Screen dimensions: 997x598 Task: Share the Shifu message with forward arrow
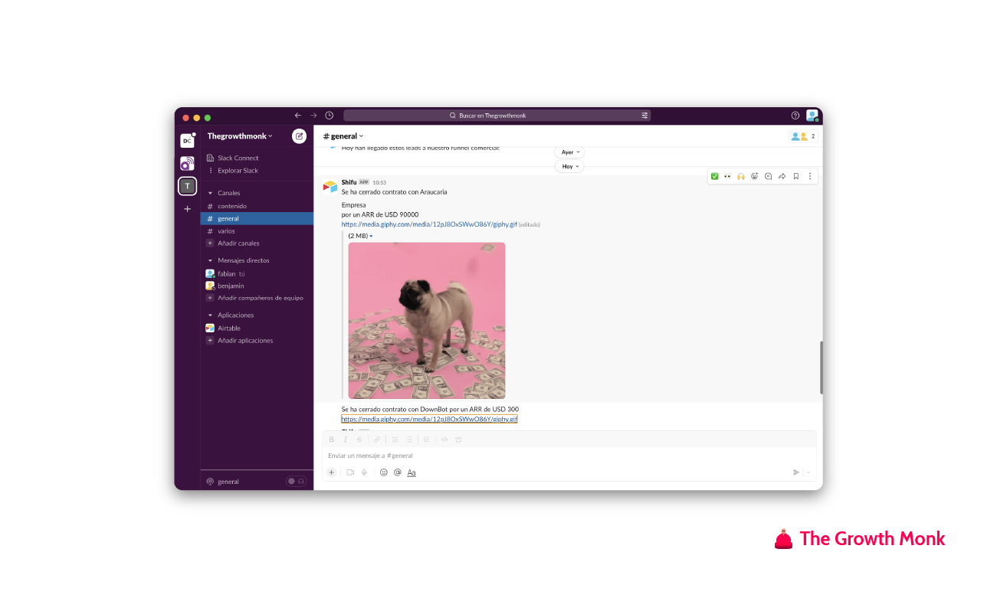[782, 176]
